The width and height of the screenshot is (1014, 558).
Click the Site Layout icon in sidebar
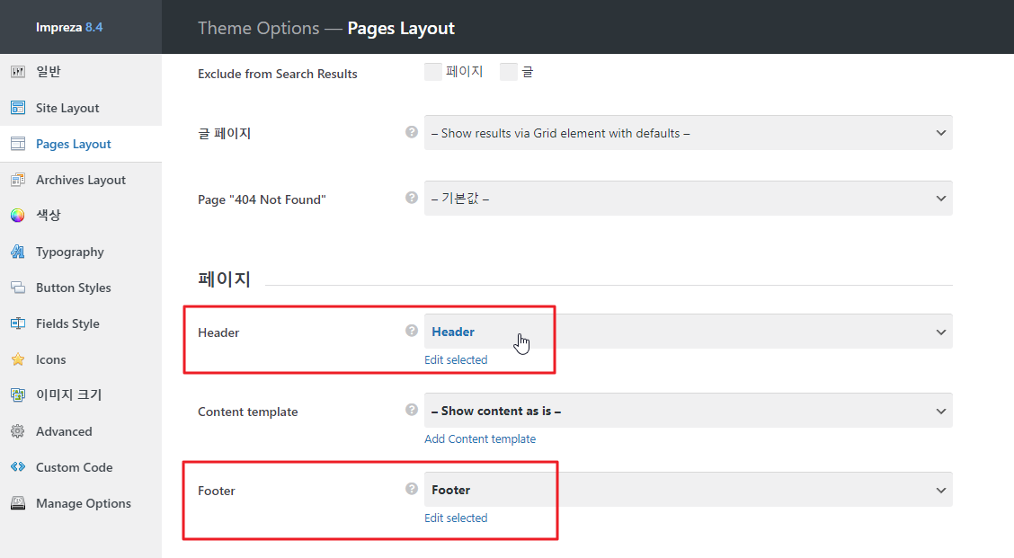point(18,108)
